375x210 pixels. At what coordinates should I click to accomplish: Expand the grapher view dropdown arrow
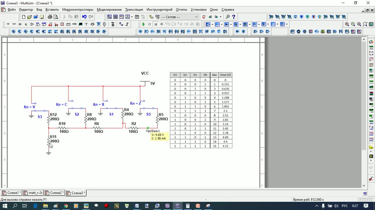point(132,17)
